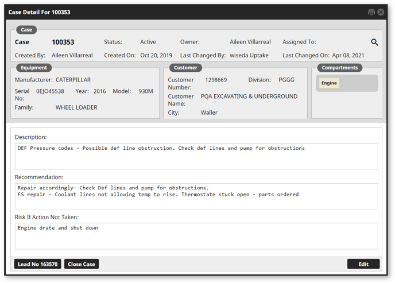The image size is (395, 283).
Task: Click owner name Aileen Villarreal
Action: click(250, 42)
